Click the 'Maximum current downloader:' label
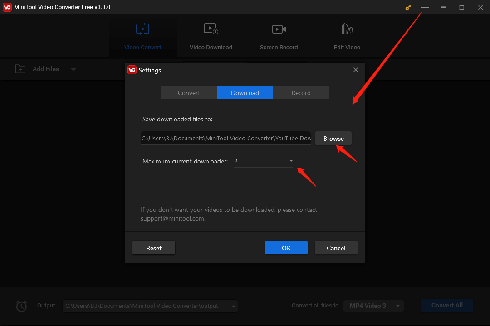The image size is (490, 326). click(185, 161)
